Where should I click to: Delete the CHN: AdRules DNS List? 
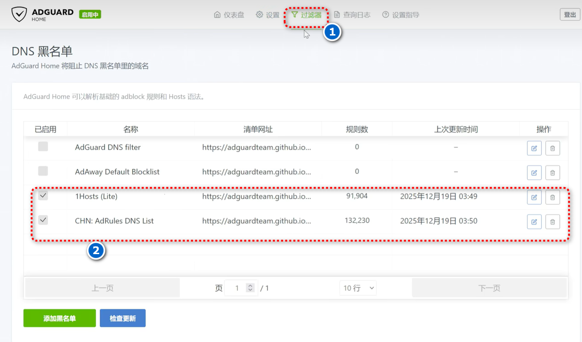pyautogui.click(x=552, y=222)
